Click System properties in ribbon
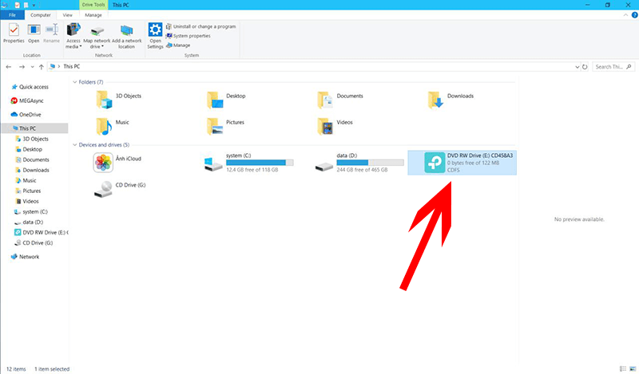639x374 pixels. pyautogui.click(x=188, y=36)
